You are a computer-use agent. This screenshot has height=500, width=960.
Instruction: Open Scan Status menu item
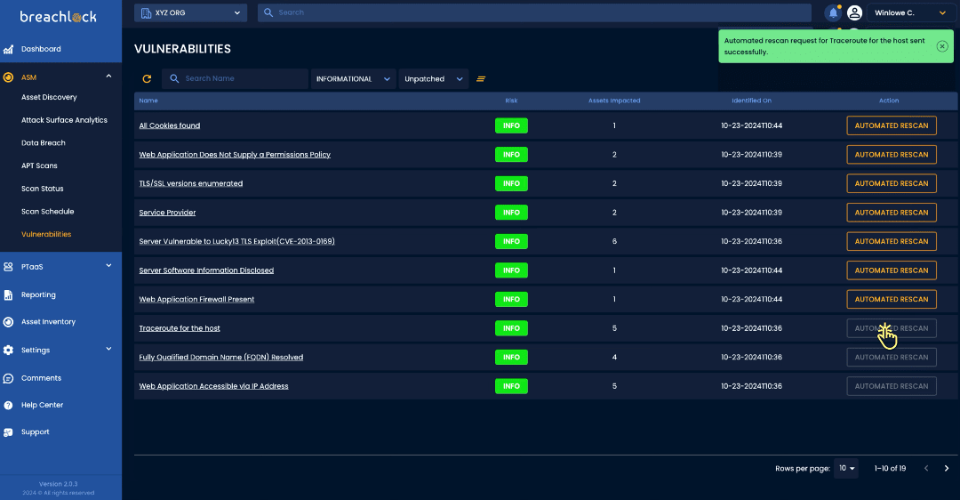(x=43, y=189)
